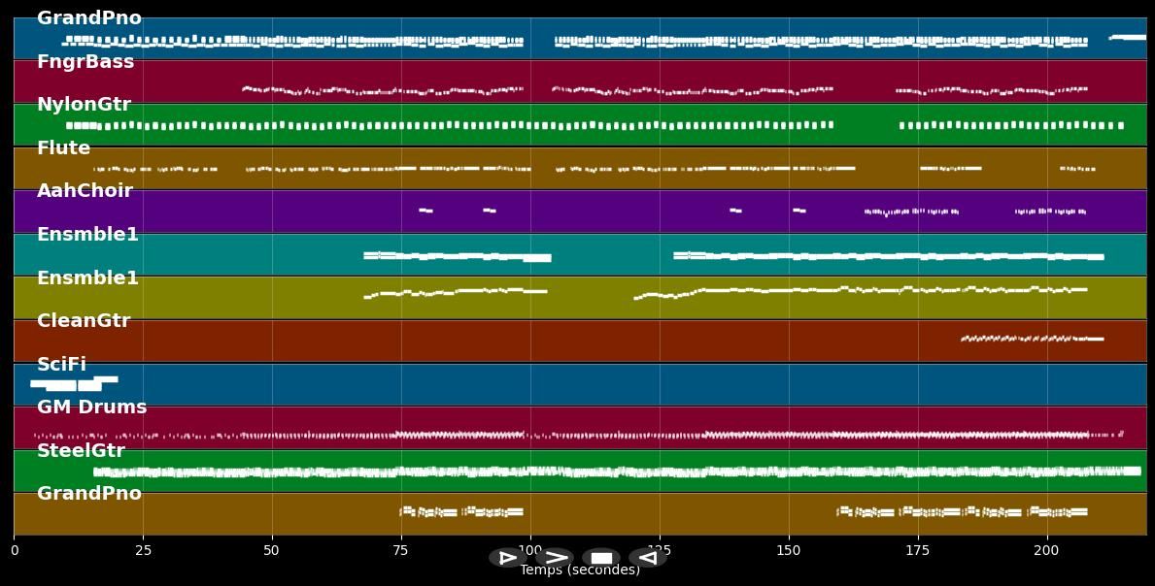Click the Ensmble1 label on the teal track
1155x586 pixels.
click(87, 235)
